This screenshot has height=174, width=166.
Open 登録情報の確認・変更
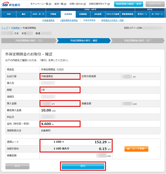click(128, 4)
